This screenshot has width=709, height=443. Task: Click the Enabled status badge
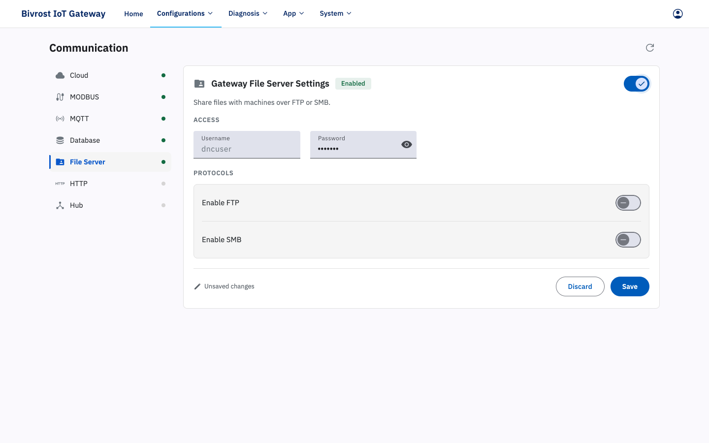353,84
